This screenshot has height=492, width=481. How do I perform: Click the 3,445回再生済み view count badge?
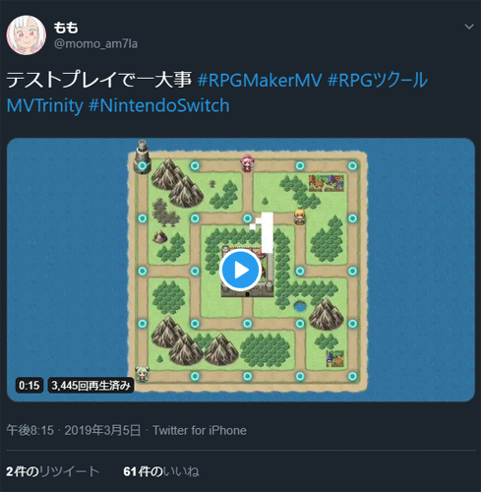(x=90, y=385)
